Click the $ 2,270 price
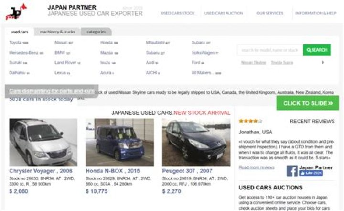This screenshot has width=344, height=211. tap(172, 191)
